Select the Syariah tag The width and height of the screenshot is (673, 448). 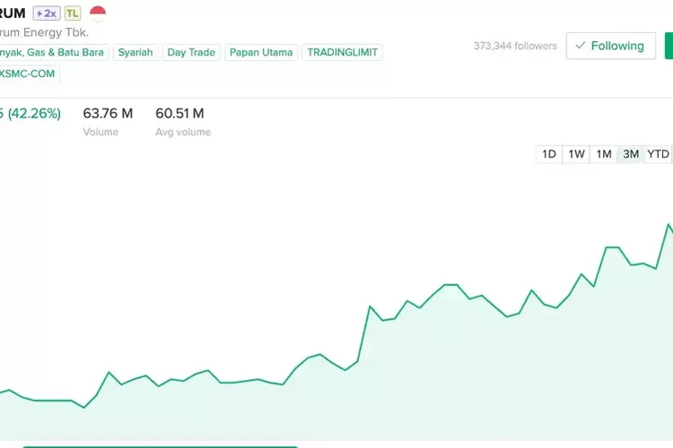[x=135, y=52]
